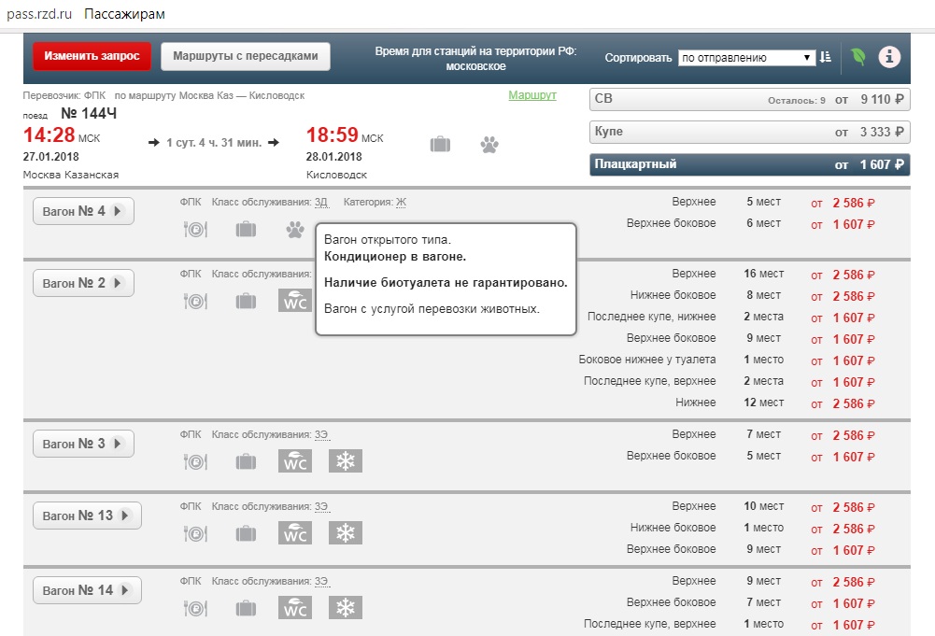Click service class 3Э link for Вагон № 3
The width and height of the screenshot is (935, 636).
coord(321,434)
